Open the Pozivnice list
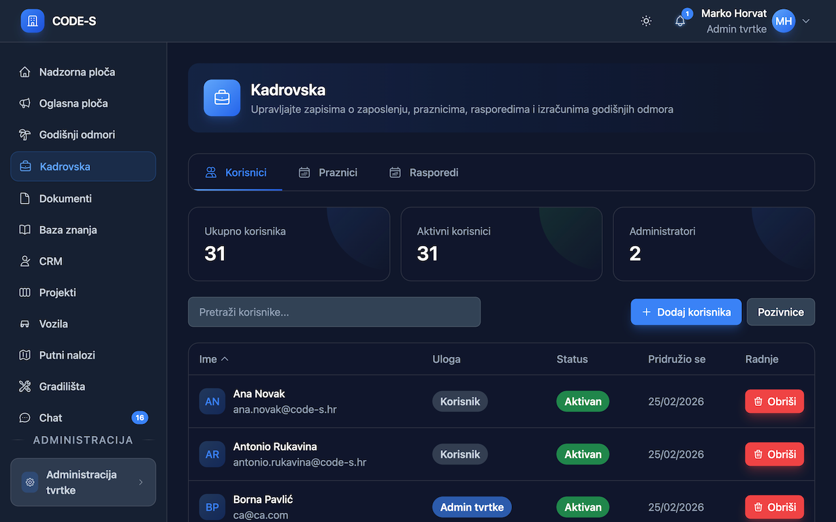836x522 pixels. 780,312
